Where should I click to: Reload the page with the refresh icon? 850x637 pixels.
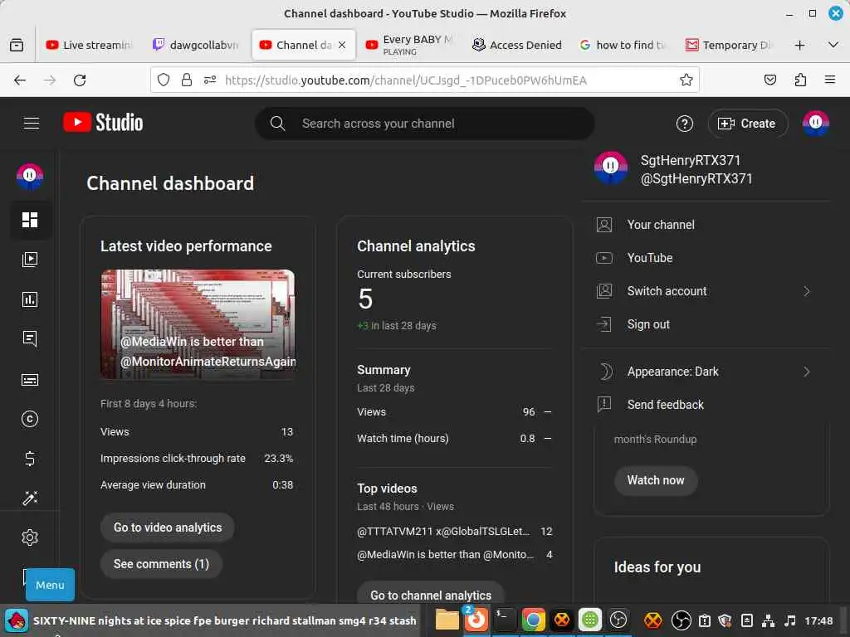tap(80, 80)
